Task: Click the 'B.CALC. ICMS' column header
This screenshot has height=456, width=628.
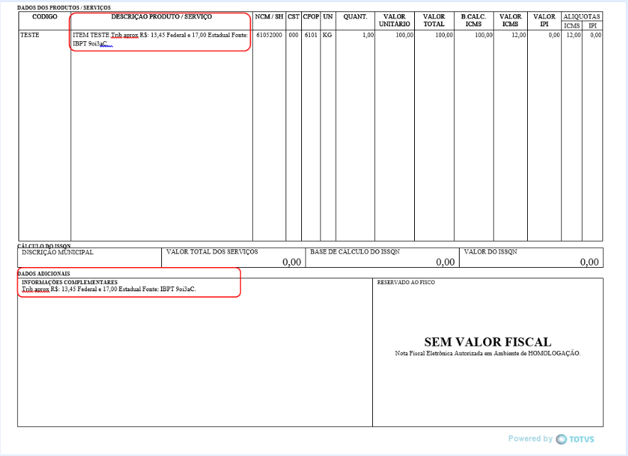Action: click(473, 21)
